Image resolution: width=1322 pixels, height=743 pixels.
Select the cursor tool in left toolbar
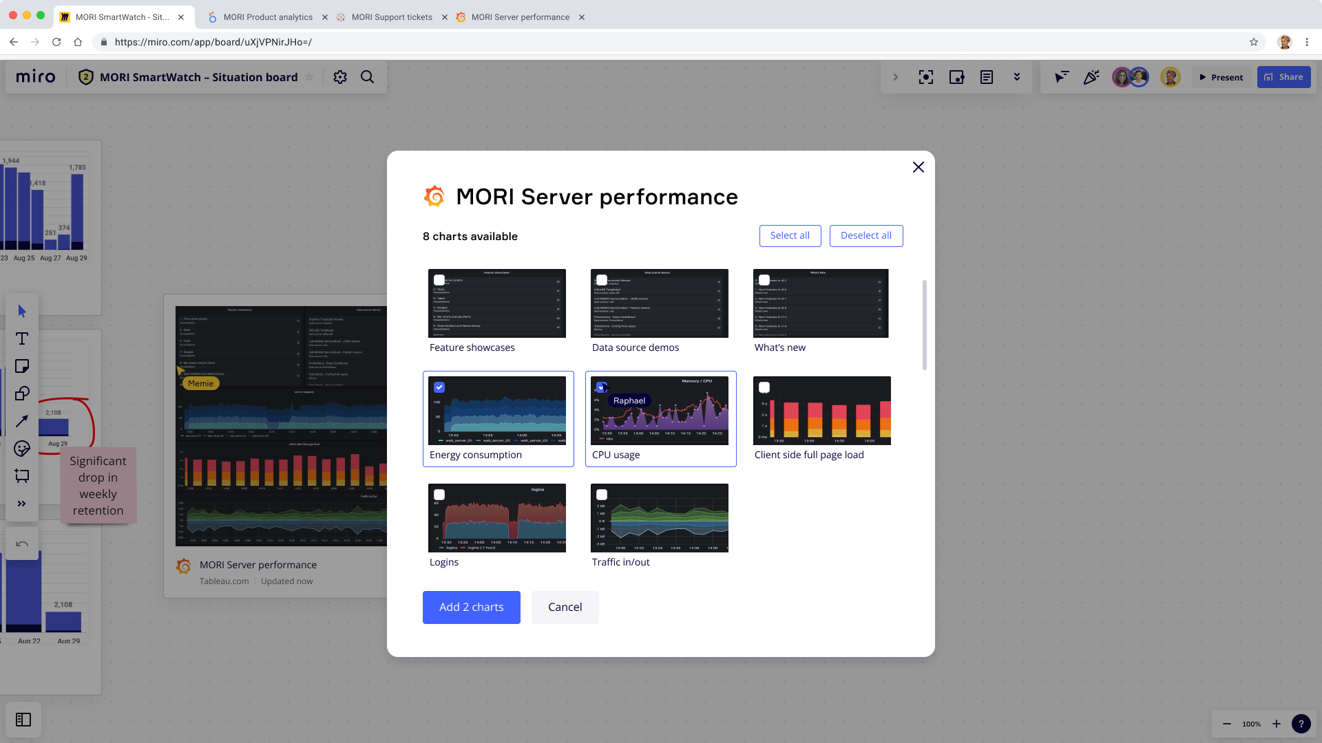coord(22,312)
